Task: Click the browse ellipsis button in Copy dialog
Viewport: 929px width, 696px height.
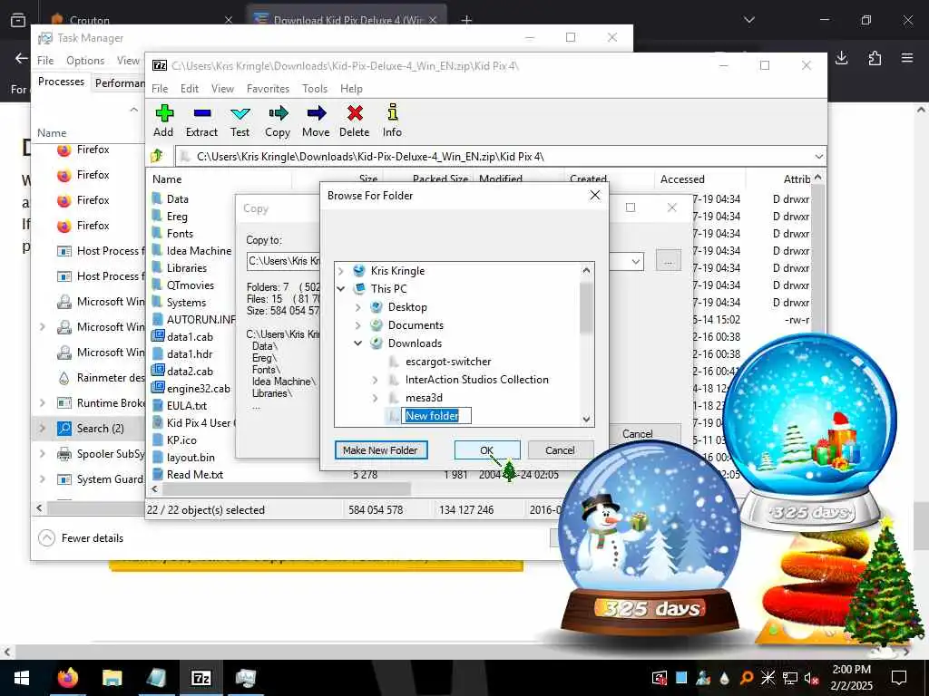Action: (x=669, y=261)
